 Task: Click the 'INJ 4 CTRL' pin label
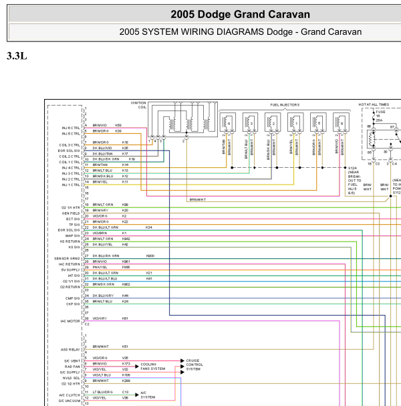(71, 168)
